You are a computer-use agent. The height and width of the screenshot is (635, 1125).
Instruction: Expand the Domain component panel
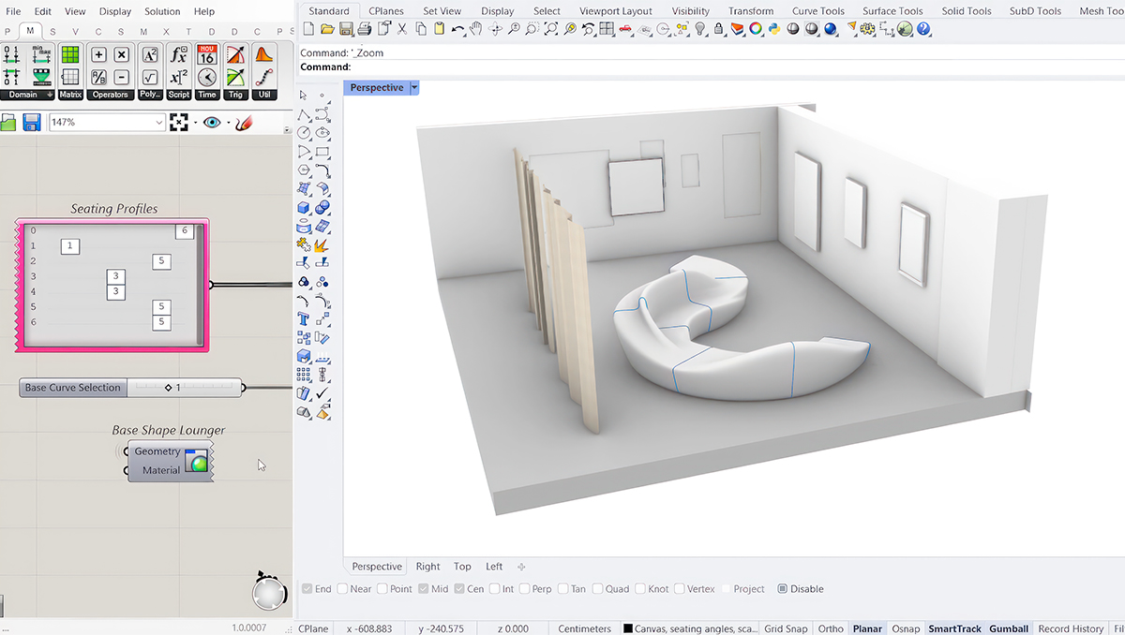49,95
